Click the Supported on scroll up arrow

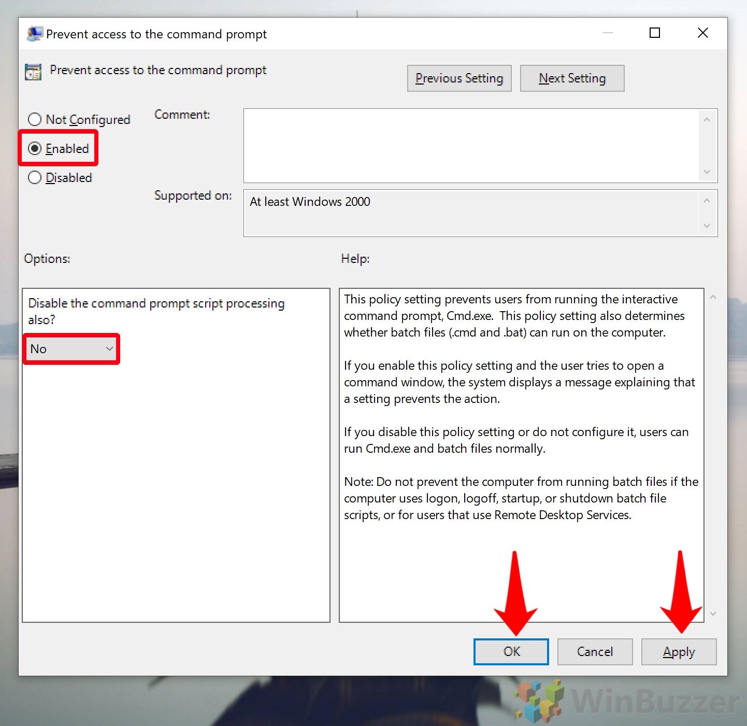click(x=707, y=201)
